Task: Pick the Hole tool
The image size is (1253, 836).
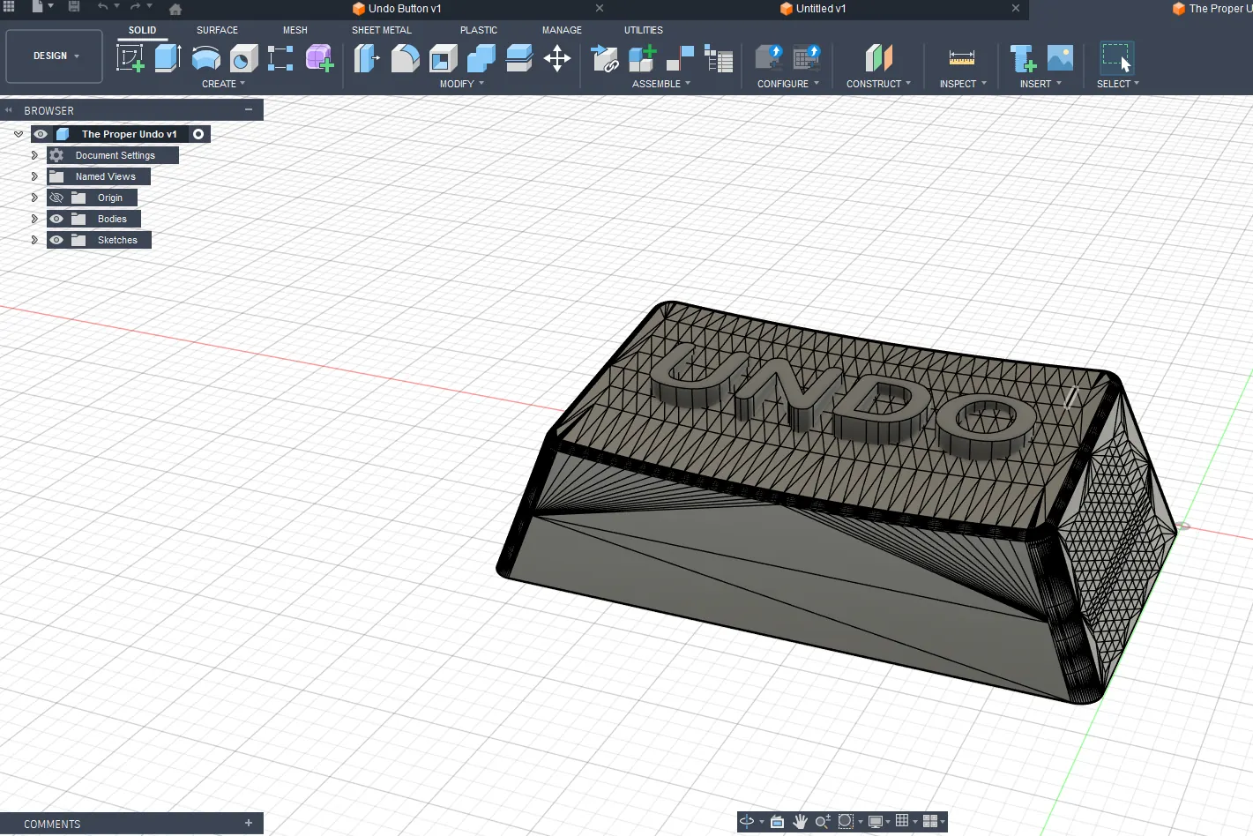Action: point(243,58)
